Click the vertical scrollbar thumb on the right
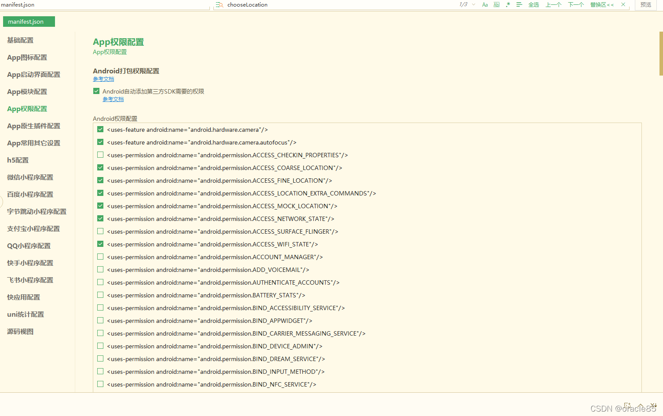This screenshot has height=416, width=663. (661, 53)
